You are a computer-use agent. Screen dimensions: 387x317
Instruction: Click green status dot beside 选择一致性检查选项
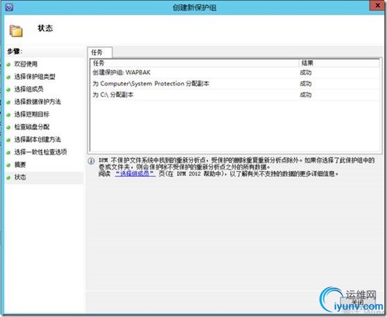click(9, 153)
